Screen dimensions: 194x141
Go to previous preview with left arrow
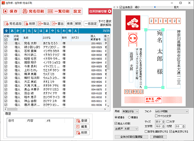[x=114, y=7]
